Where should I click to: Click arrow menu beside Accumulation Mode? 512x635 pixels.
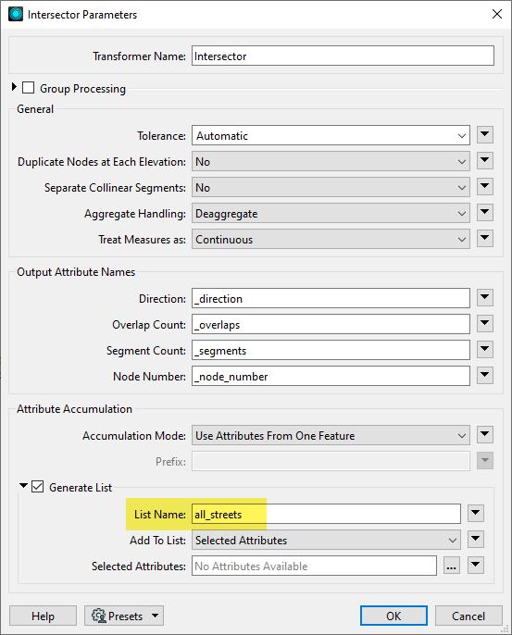(485, 434)
